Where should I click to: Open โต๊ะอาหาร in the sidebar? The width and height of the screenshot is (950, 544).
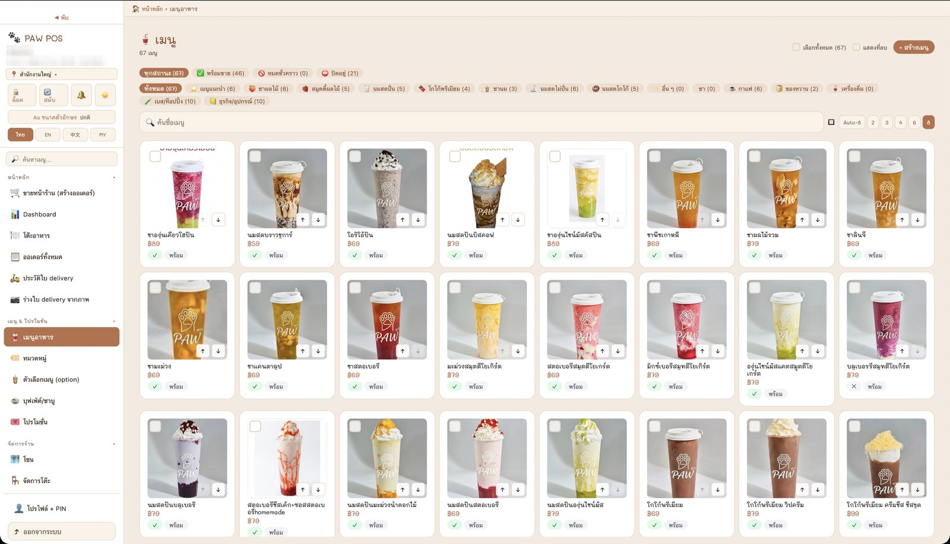coord(62,236)
